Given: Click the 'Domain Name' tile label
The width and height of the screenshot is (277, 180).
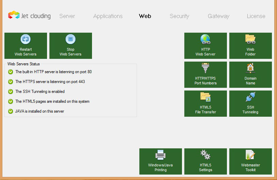Looking at the screenshot, I should pyautogui.click(x=250, y=81).
